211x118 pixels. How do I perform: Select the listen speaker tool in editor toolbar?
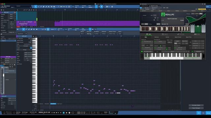(x=37, y=29)
